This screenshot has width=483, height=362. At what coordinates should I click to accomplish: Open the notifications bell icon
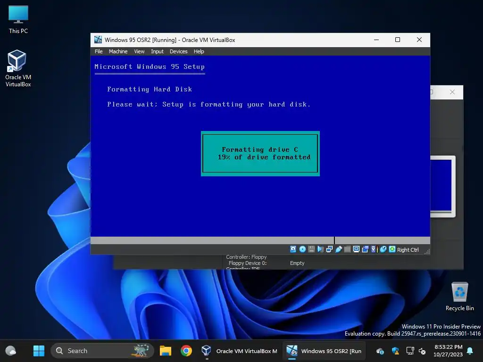click(470, 351)
